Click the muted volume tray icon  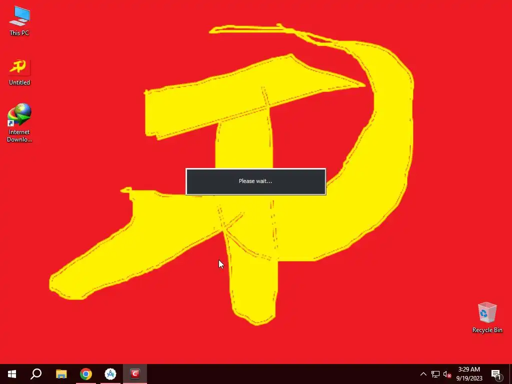tap(447, 374)
